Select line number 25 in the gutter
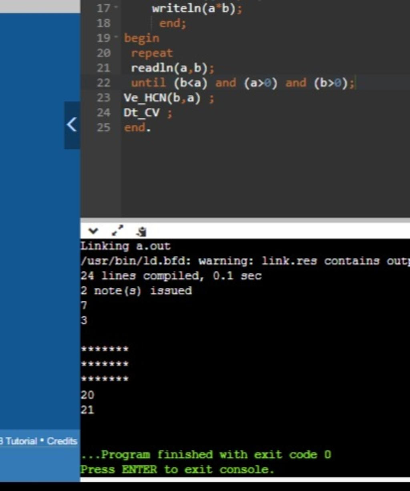Screen dimensions: 410x491 coord(103,128)
